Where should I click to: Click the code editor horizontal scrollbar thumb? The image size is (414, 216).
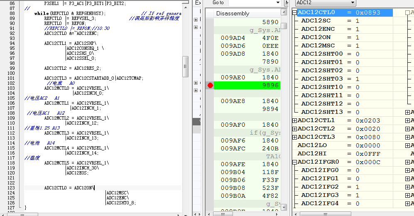coord(22,214)
